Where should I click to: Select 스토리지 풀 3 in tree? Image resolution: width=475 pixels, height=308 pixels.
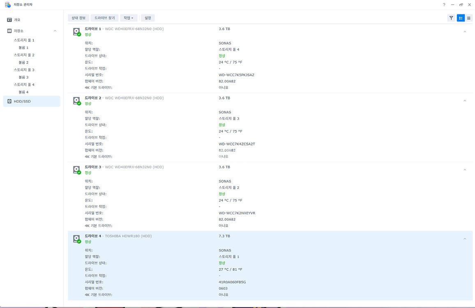24,70
